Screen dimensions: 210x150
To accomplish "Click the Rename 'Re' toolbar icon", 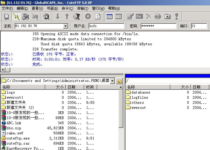I will [x=139, y=16].
